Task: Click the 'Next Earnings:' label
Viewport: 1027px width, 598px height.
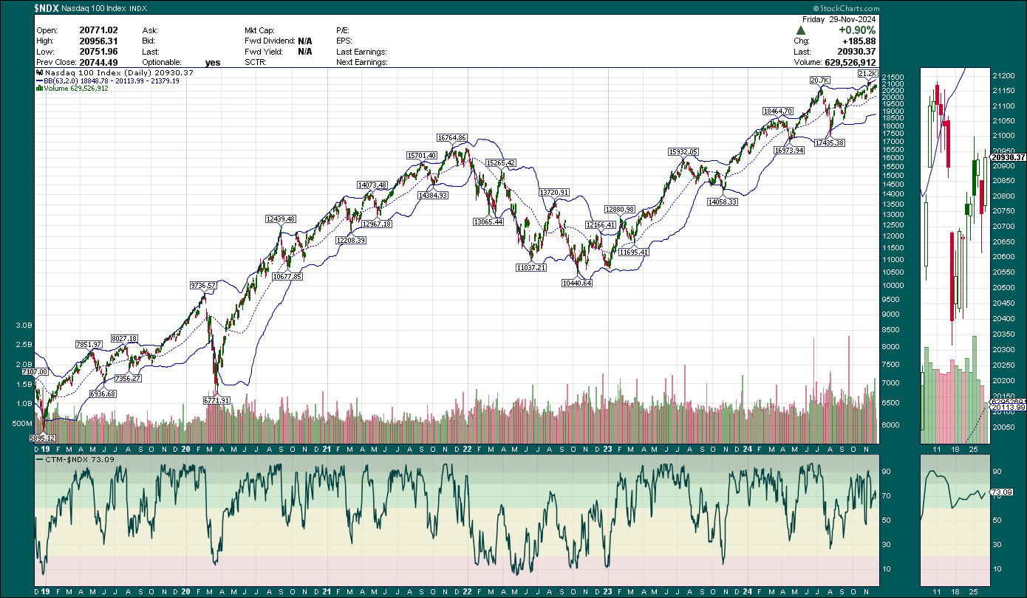Action: (361, 63)
